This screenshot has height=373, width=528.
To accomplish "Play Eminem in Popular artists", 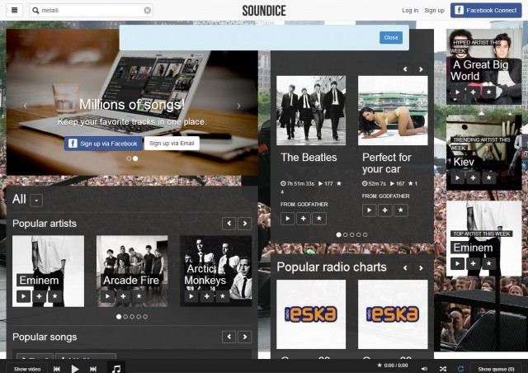I will 23,296.
